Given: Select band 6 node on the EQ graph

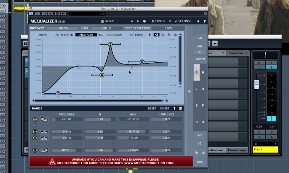Looking at the screenshot, I should click(x=142, y=62).
